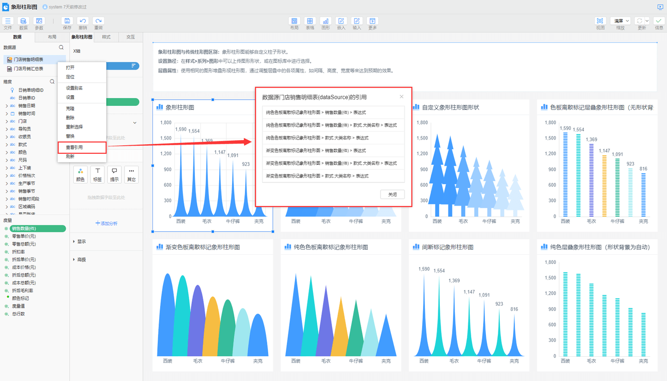667x381 pixels.
Task: Open the 满屏 zoom dropdown
Action: (620, 21)
